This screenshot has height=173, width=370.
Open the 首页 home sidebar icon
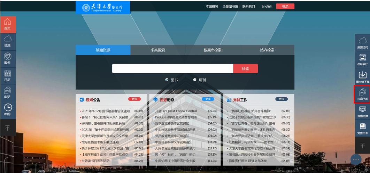click(x=8, y=24)
